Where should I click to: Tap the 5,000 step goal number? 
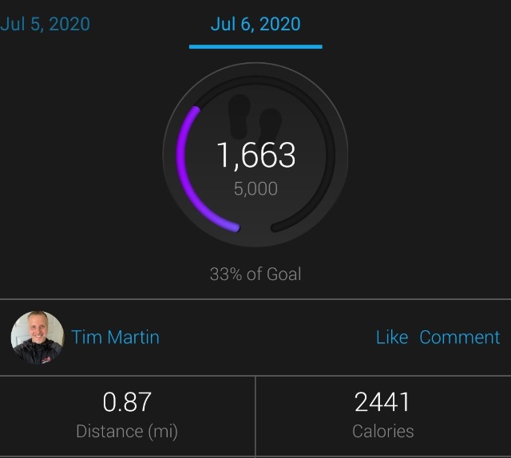tap(255, 188)
